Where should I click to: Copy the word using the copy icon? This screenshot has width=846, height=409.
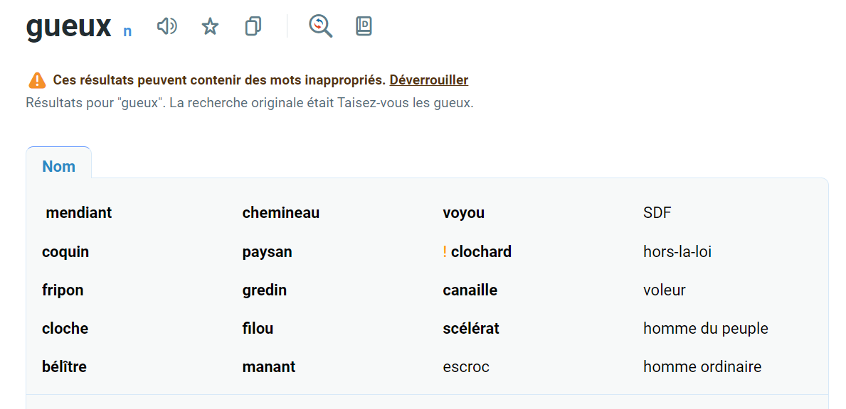tap(253, 27)
